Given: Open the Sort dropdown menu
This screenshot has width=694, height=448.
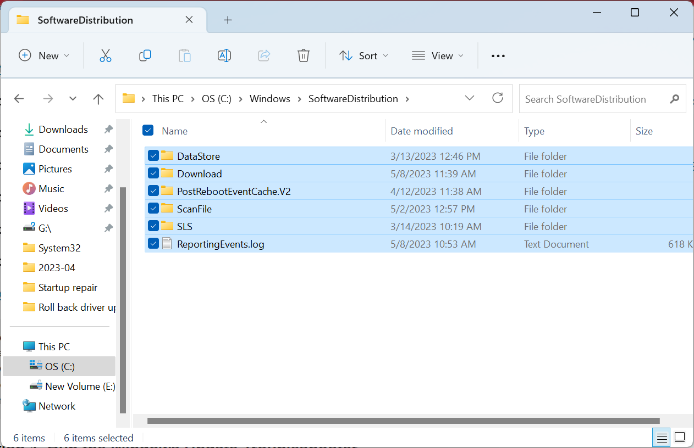Looking at the screenshot, I should [363, 55].
